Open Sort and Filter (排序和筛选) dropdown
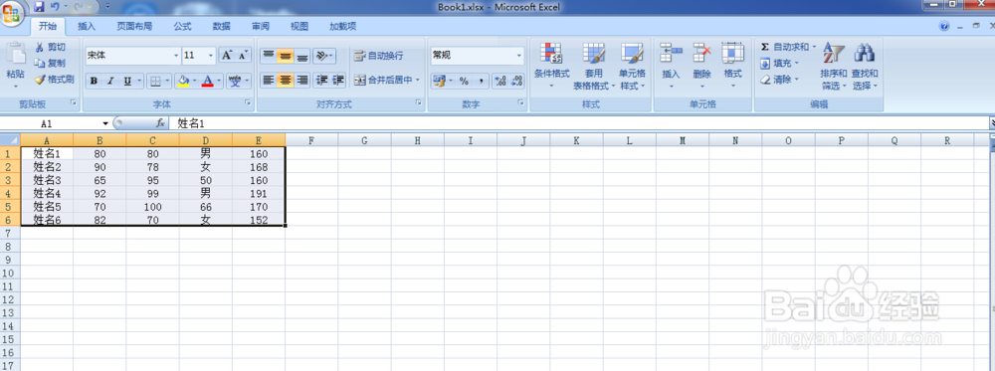This screenshot has height=371, width=995. [833, 66]
